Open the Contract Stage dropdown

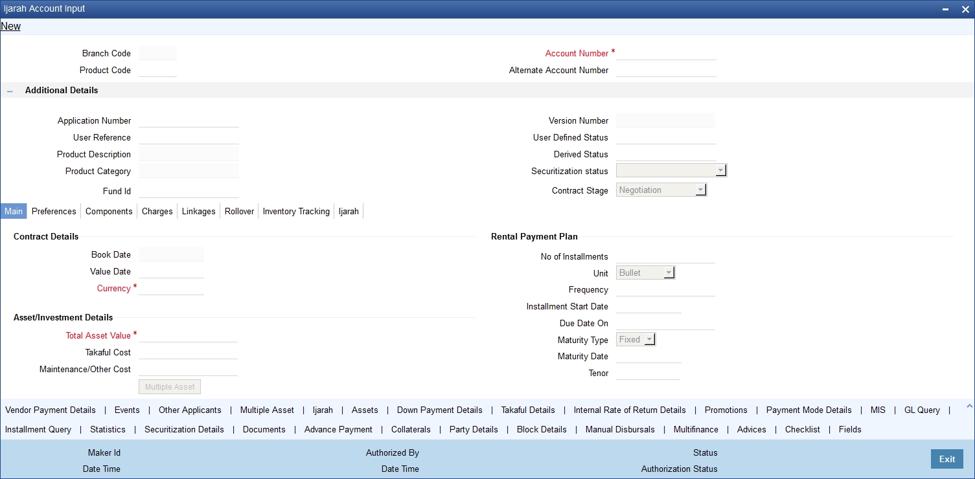(x=700, y=190)
